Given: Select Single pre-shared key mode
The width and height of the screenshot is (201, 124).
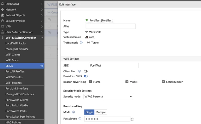Looking at the screenshot, I should (x=89, y=112).
